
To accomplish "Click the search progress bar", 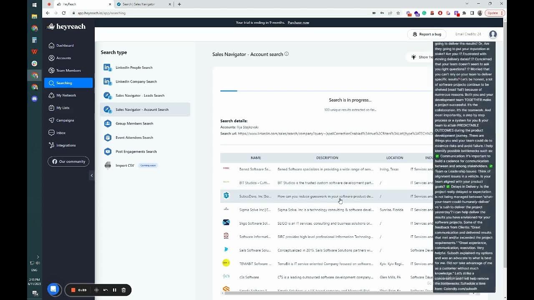I will pyautogui.click(x=327, y=91).
